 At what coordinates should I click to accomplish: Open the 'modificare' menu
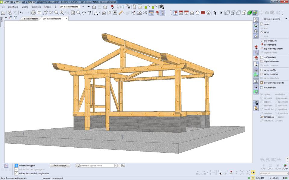point(13,7)
